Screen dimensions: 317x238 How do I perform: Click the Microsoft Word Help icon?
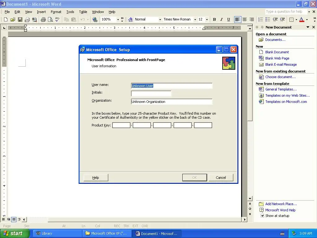tap(261, 210)
